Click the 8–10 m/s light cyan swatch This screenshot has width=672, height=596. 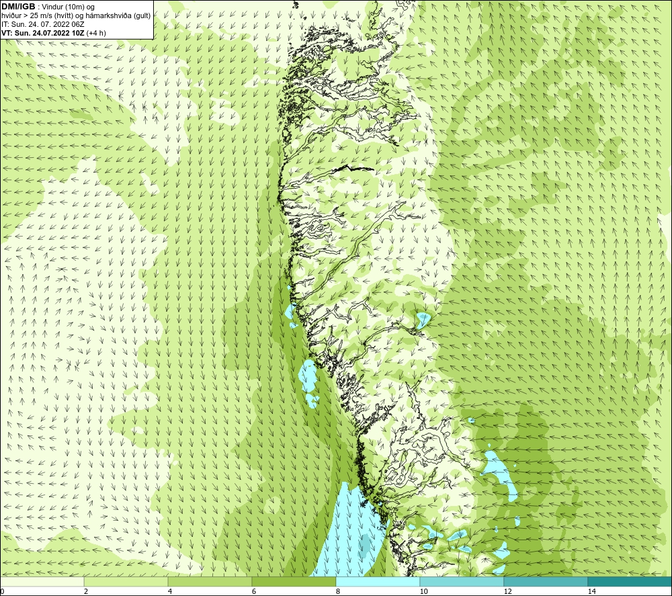[378, 582]
